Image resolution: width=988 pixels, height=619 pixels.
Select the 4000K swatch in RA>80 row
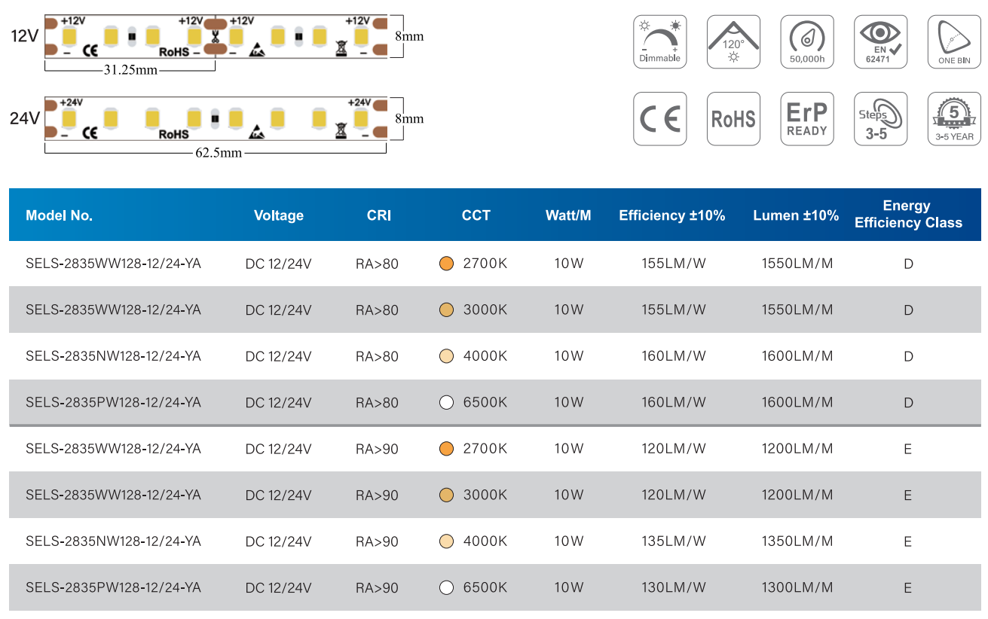[446, 356]
